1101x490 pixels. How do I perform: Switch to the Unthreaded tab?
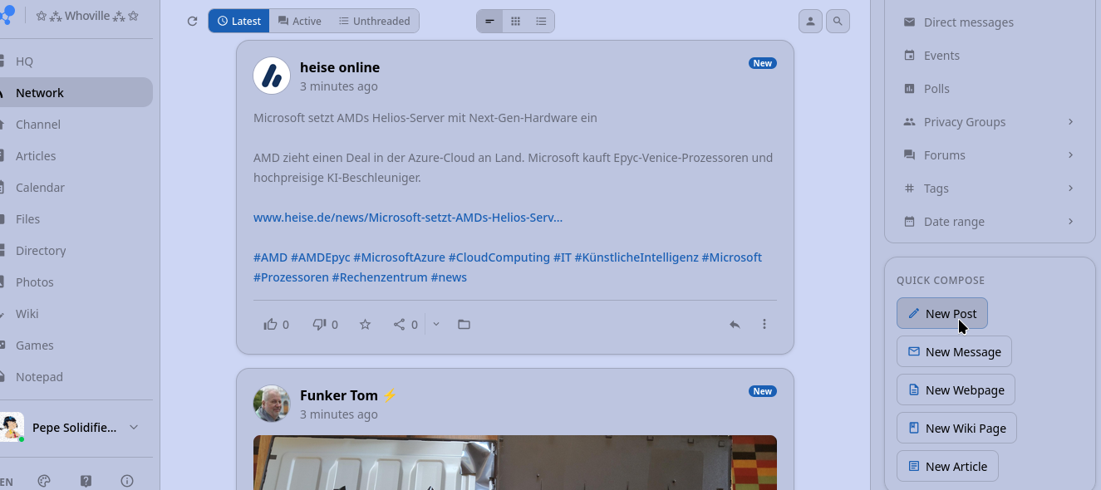[374, 21]
